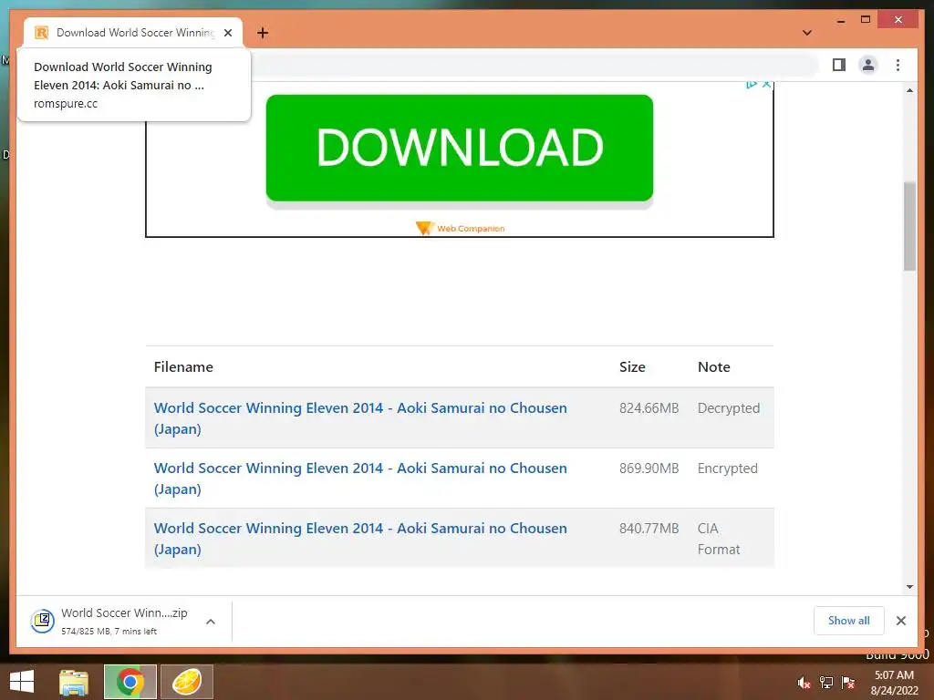Click the Filename column header
The height and width of the screenshot is (700, 934).
point(183,366)
